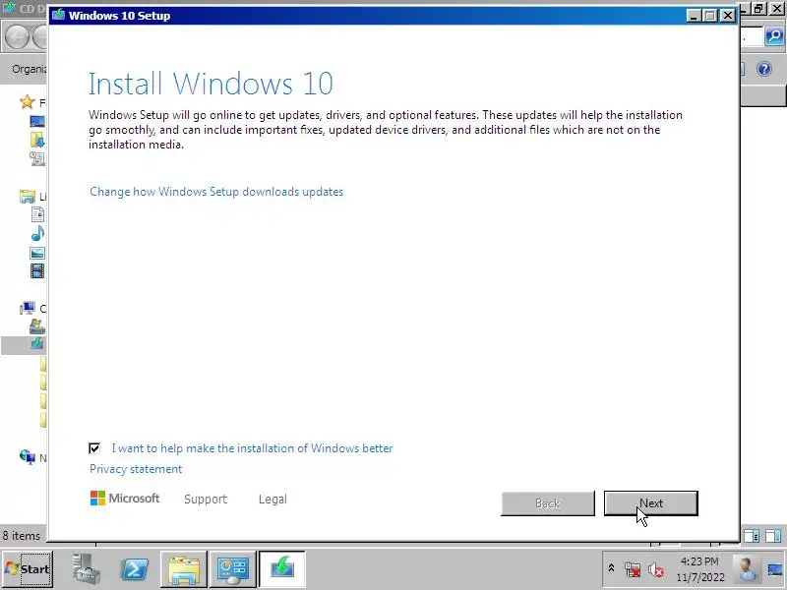Click the Windows 10 Setup title bar icon
The image size is (787, 590).
click(x=59, y=15)
